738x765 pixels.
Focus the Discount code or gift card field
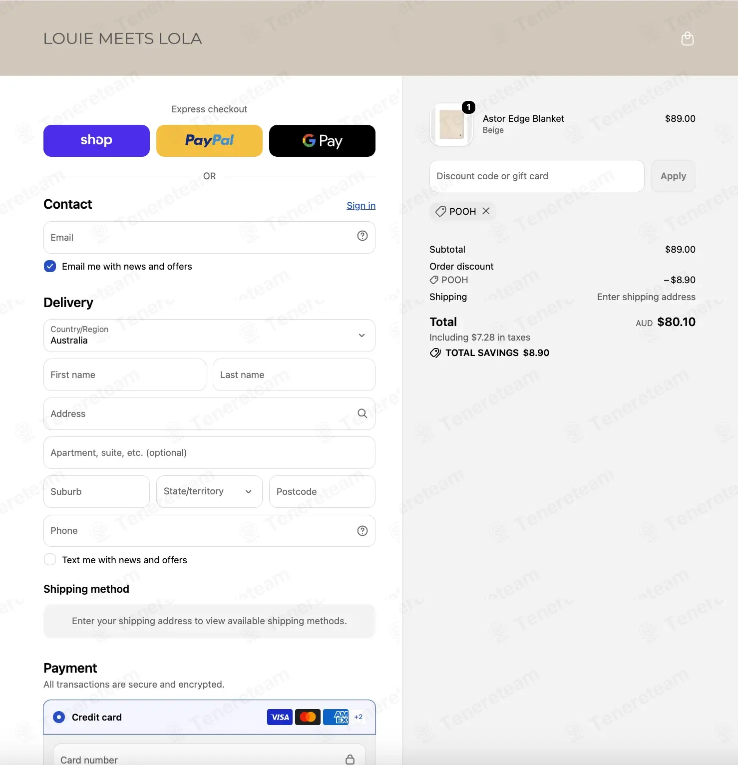pos(537,176)
